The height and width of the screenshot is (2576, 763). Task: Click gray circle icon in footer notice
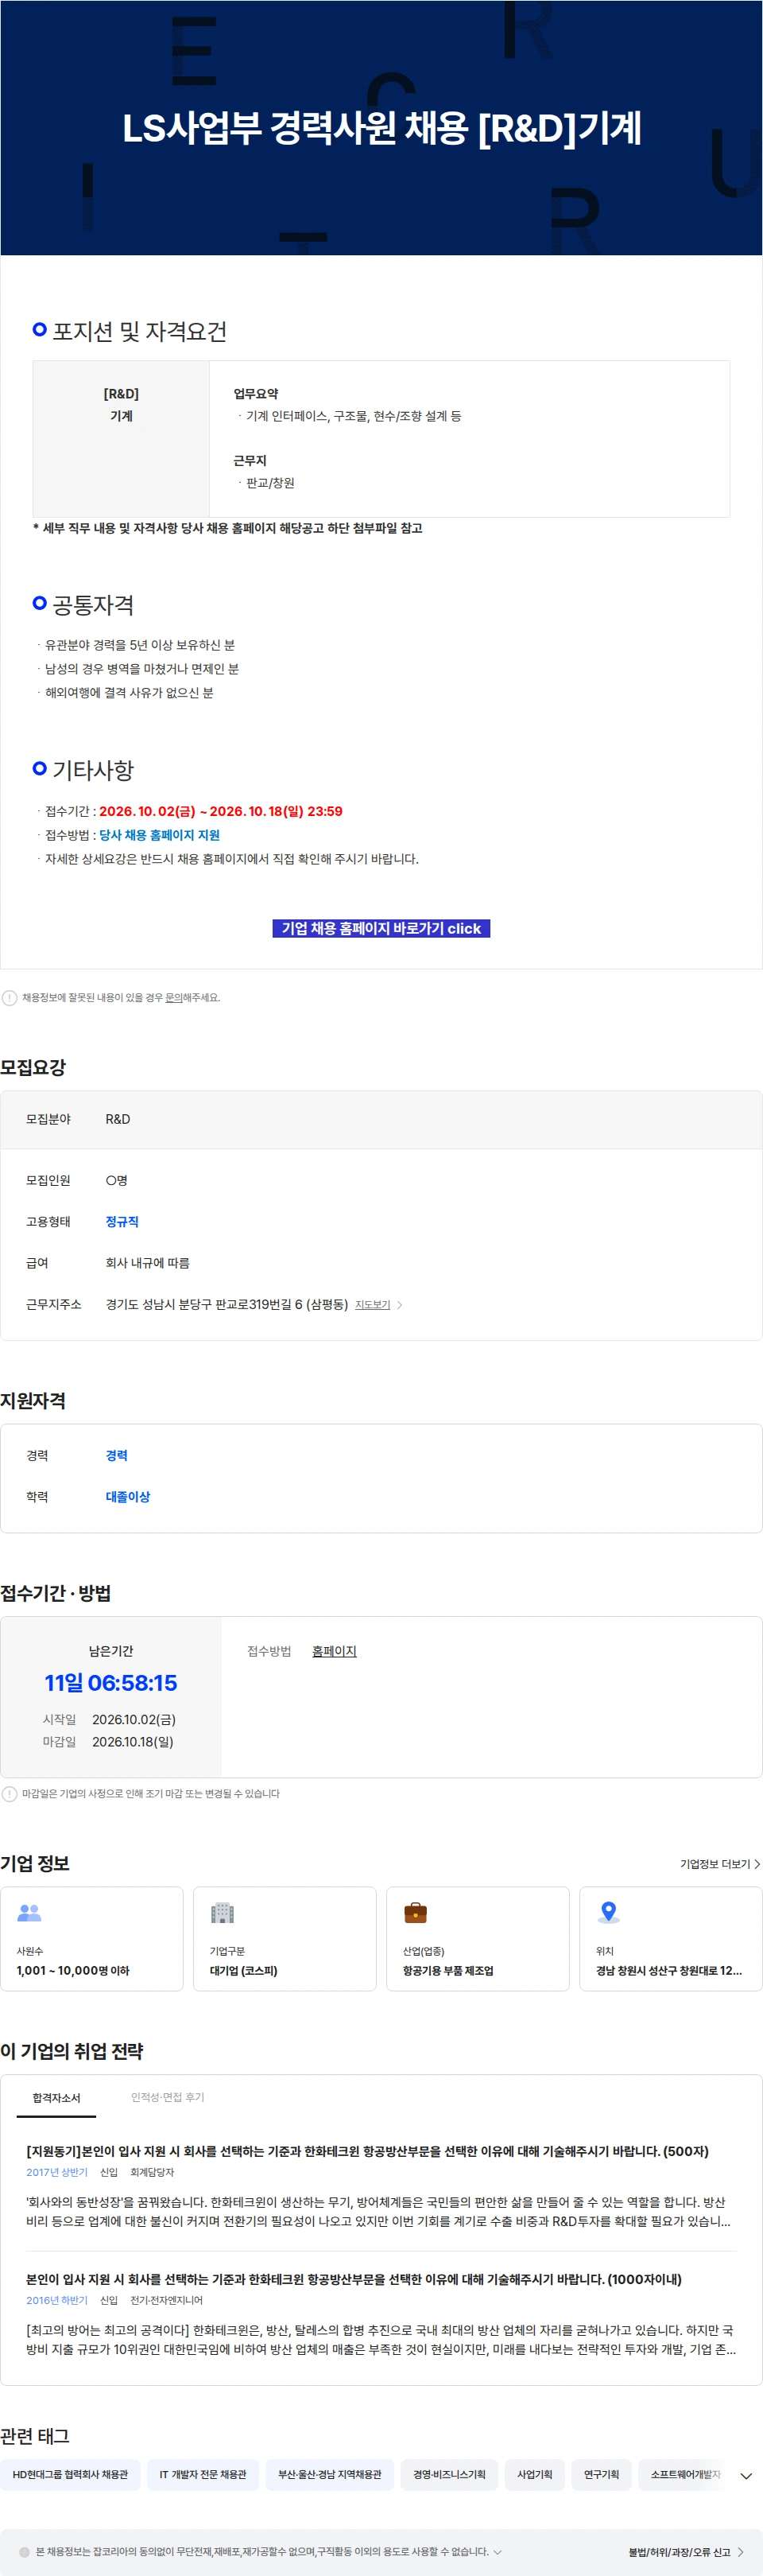[x=25, y=2551]
